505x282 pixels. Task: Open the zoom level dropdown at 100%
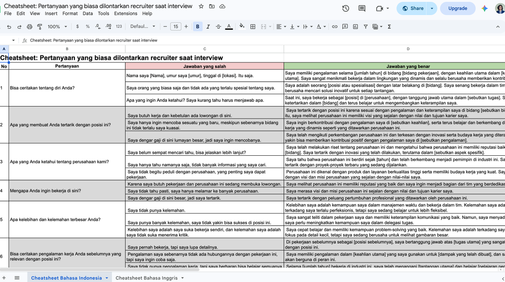[x=57, y=27]
